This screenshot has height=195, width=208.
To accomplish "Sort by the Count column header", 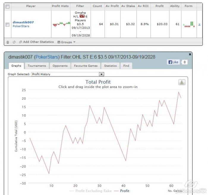I will click(97, 6).
